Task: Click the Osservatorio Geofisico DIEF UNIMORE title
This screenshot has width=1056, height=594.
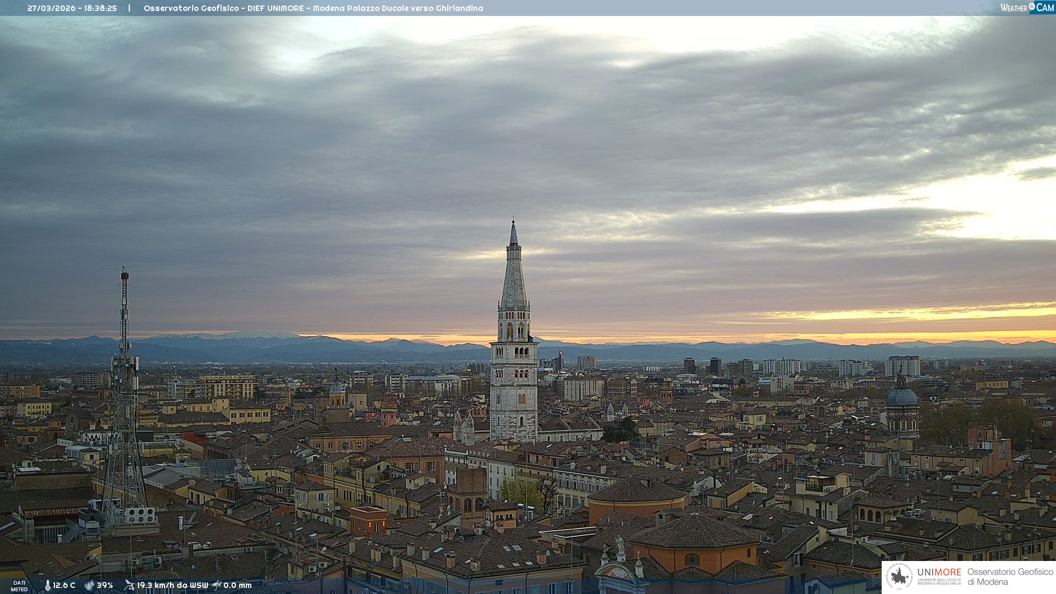Action: [x=313, y=8]
